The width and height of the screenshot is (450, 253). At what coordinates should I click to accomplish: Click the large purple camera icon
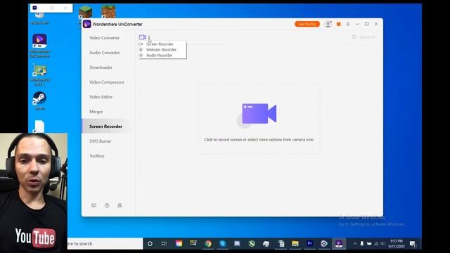tap(259, 114)
